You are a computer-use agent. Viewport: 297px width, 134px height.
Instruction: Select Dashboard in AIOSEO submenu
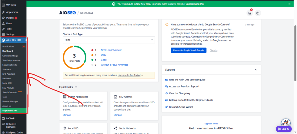click(8, 51)
